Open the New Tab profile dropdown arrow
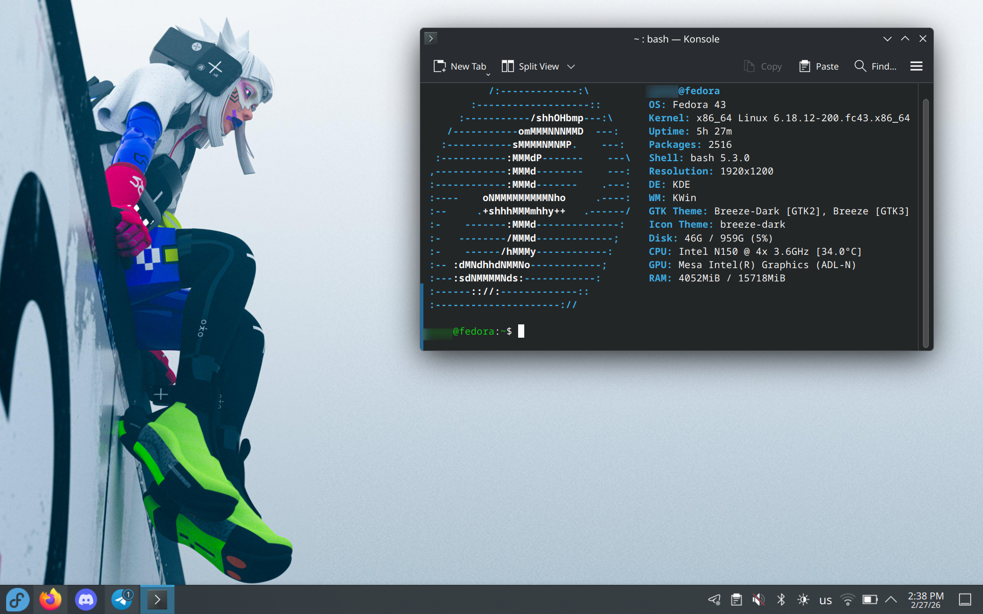Screen dimensions: 983x614 point(488,75)
